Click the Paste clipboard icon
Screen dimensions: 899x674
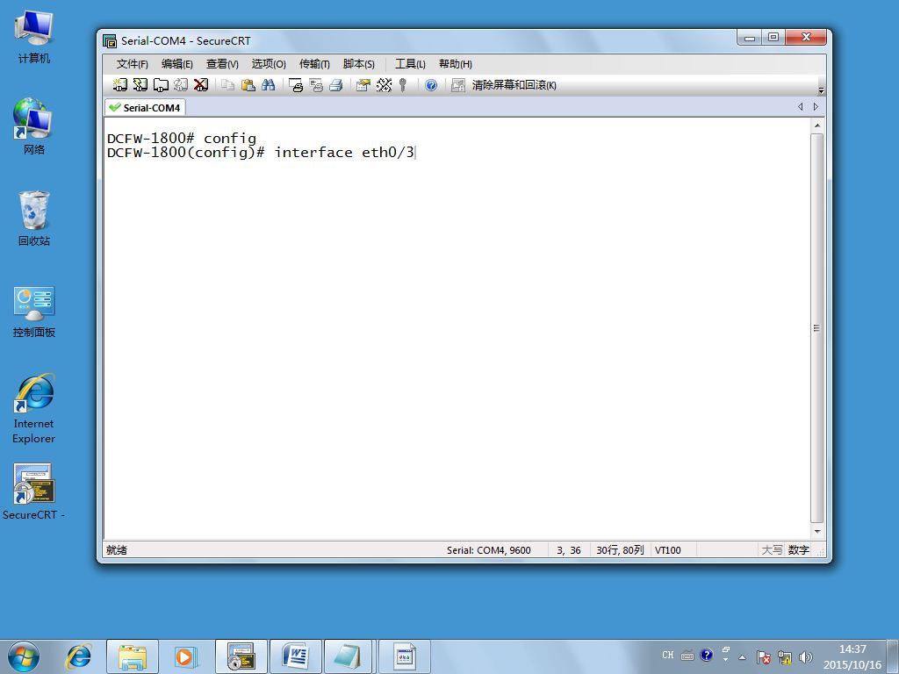pyautogui.click(x=248, y=85)
